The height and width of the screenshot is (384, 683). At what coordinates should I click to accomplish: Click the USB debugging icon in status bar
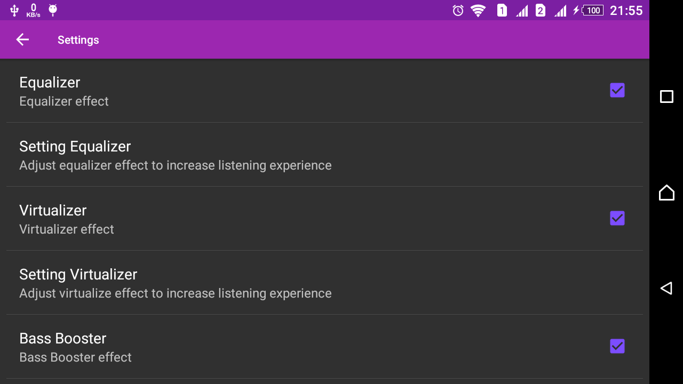pyautogui.click(x=13, y=10)
